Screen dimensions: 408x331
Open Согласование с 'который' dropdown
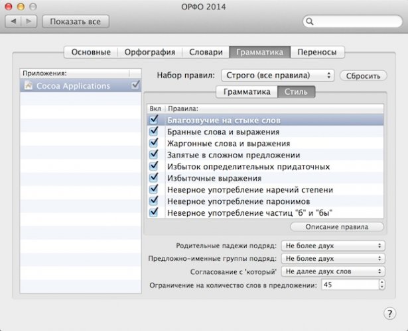333,271
